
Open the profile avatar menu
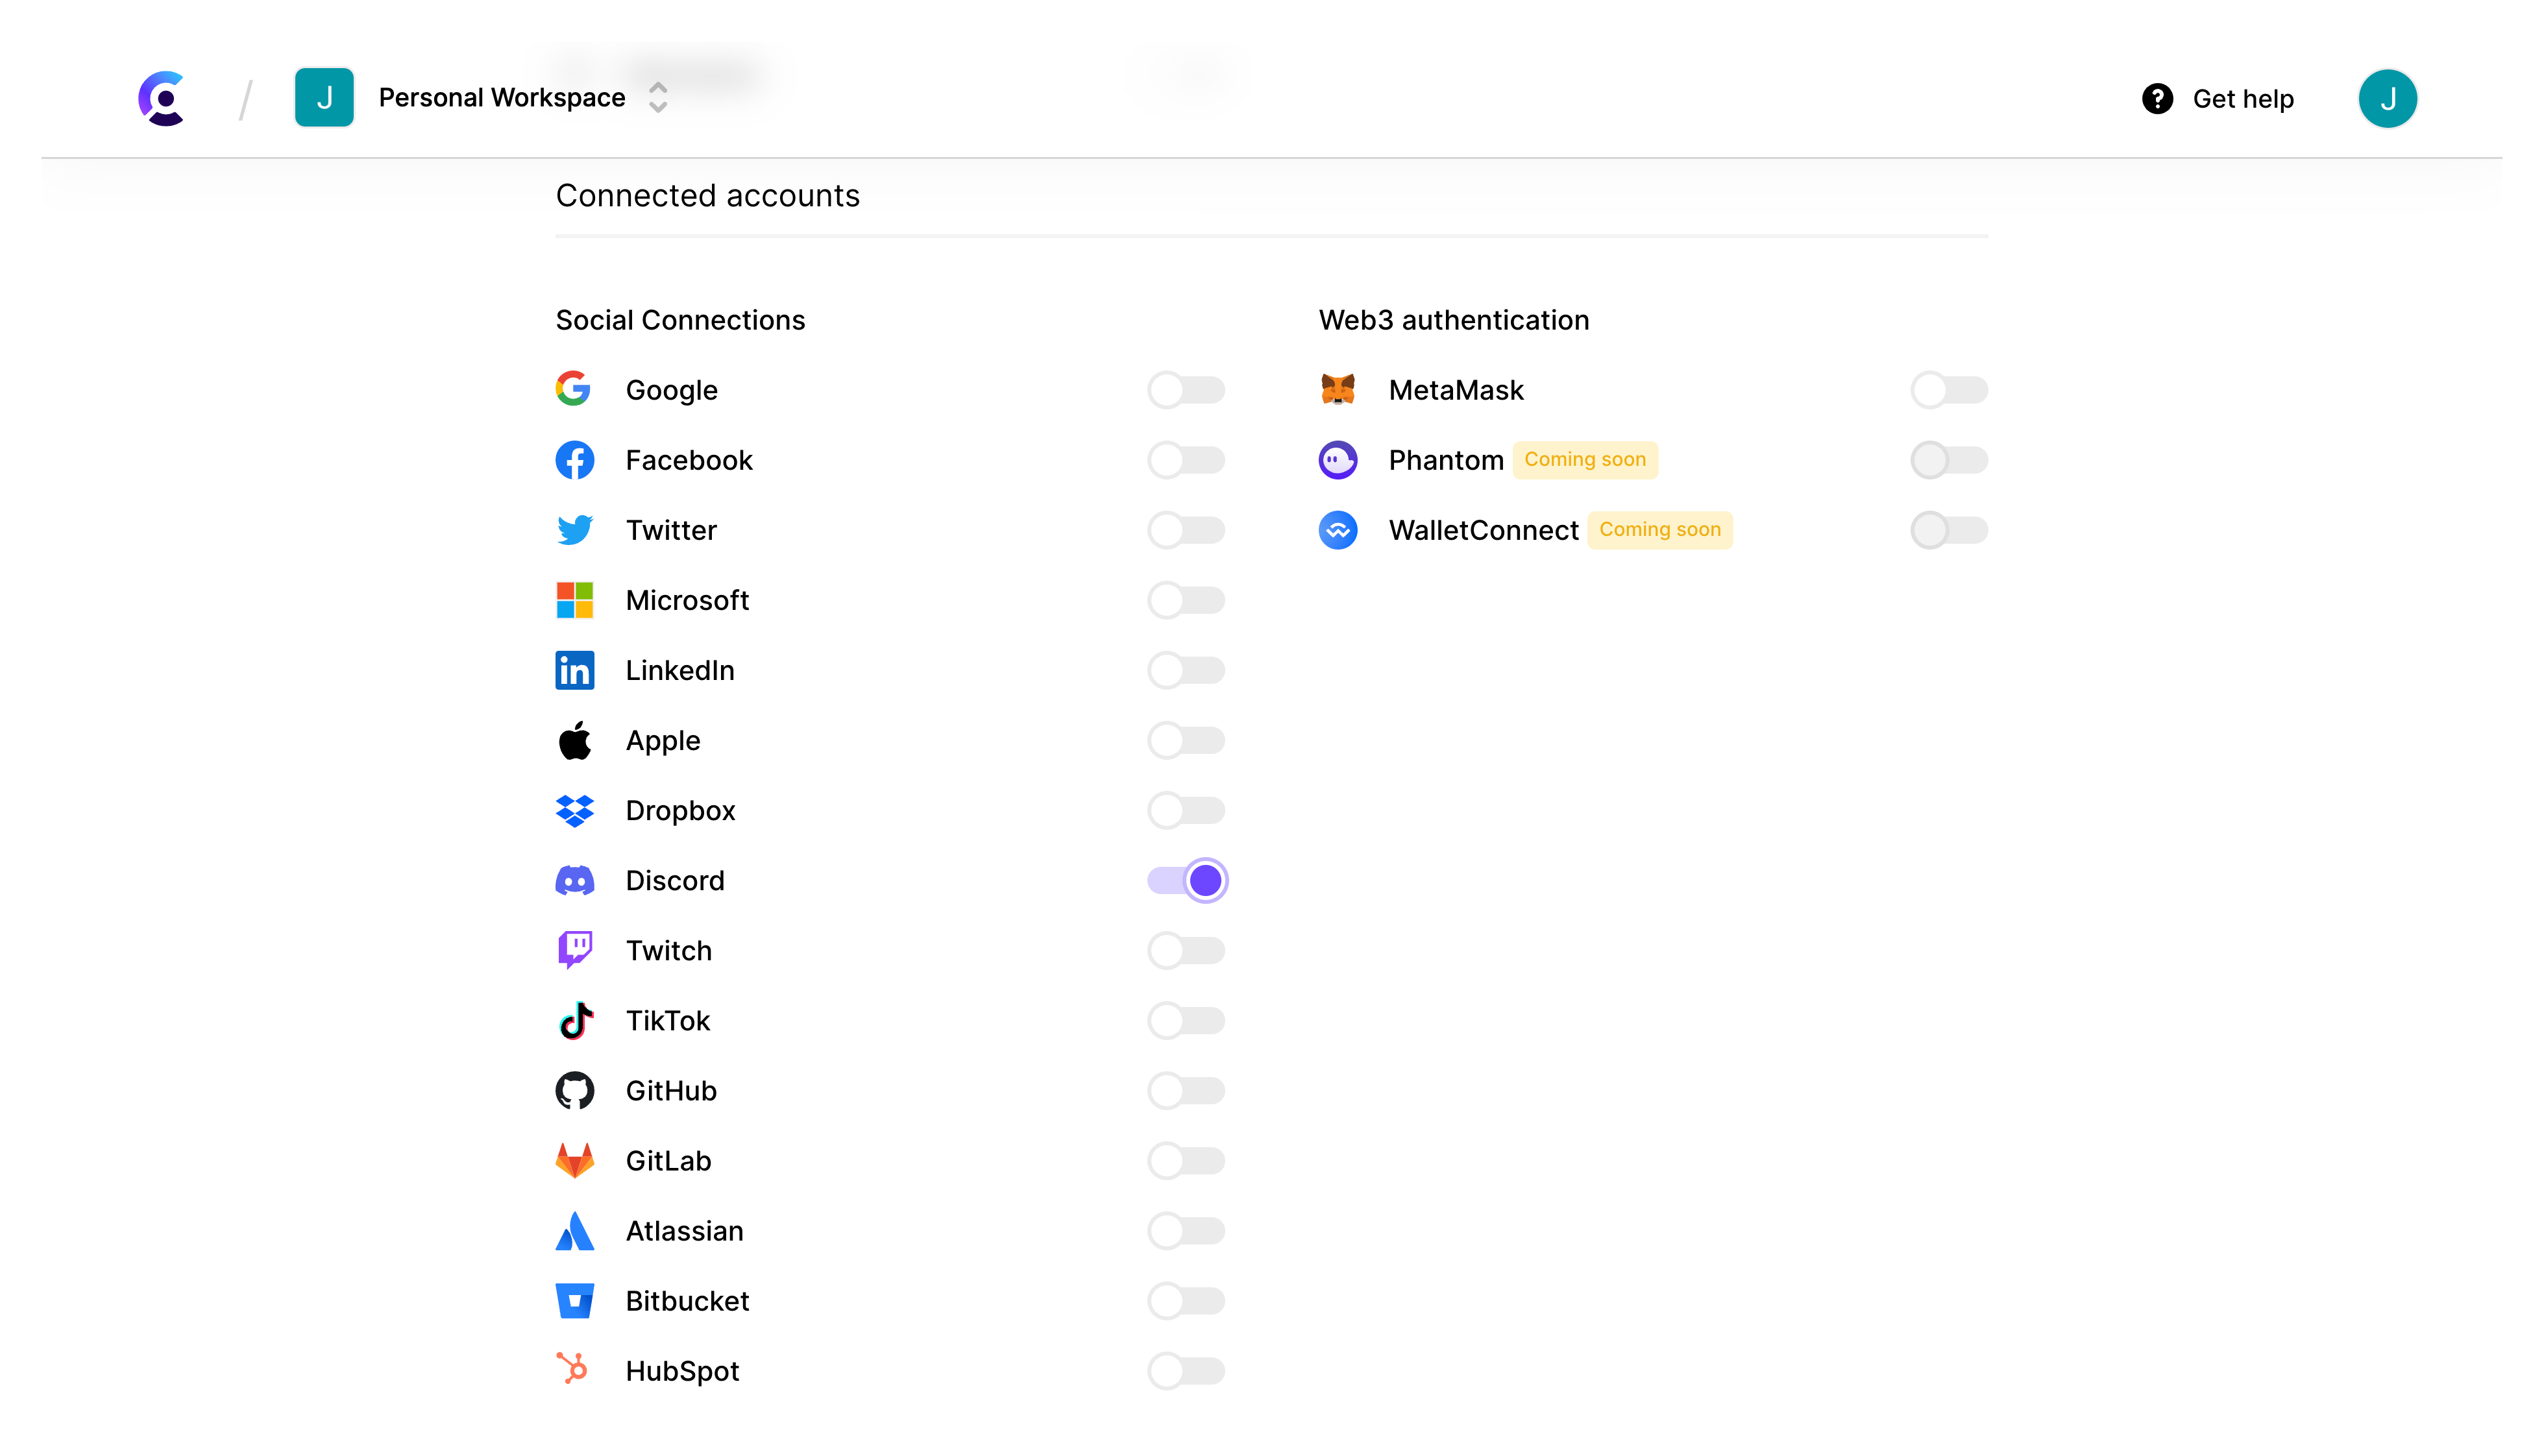(2389, 98)
